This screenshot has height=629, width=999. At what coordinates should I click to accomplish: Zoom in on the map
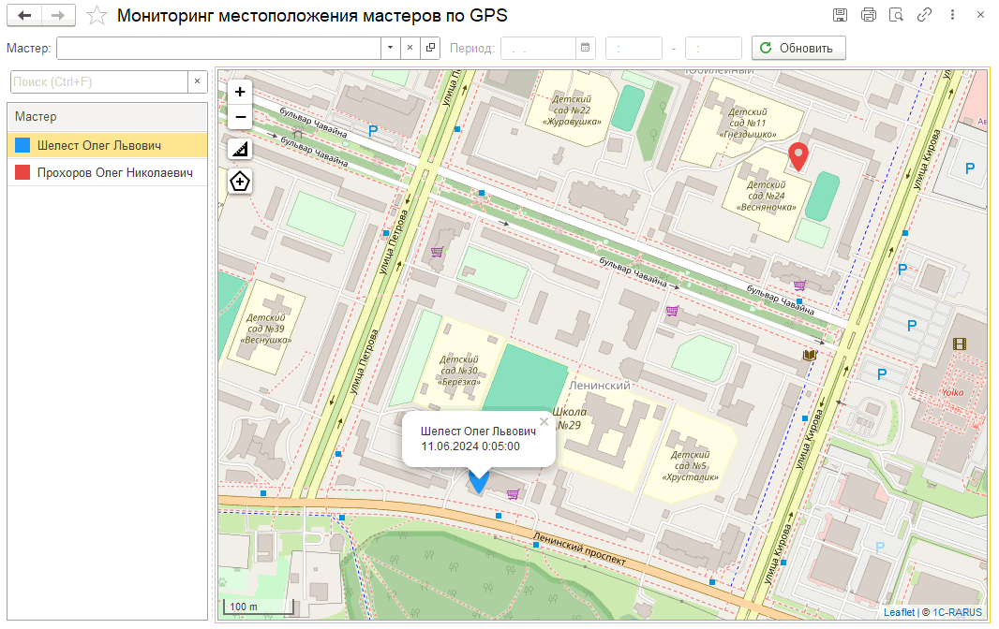click(240, 92)
